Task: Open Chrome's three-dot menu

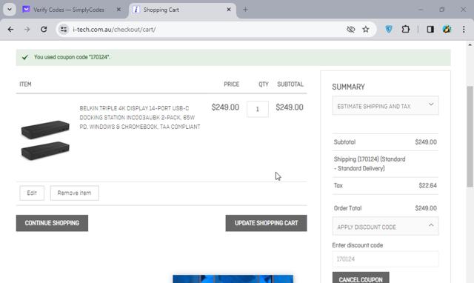Action: point(464,30)
